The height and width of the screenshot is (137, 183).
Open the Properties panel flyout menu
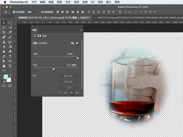[x=81, y=30]
